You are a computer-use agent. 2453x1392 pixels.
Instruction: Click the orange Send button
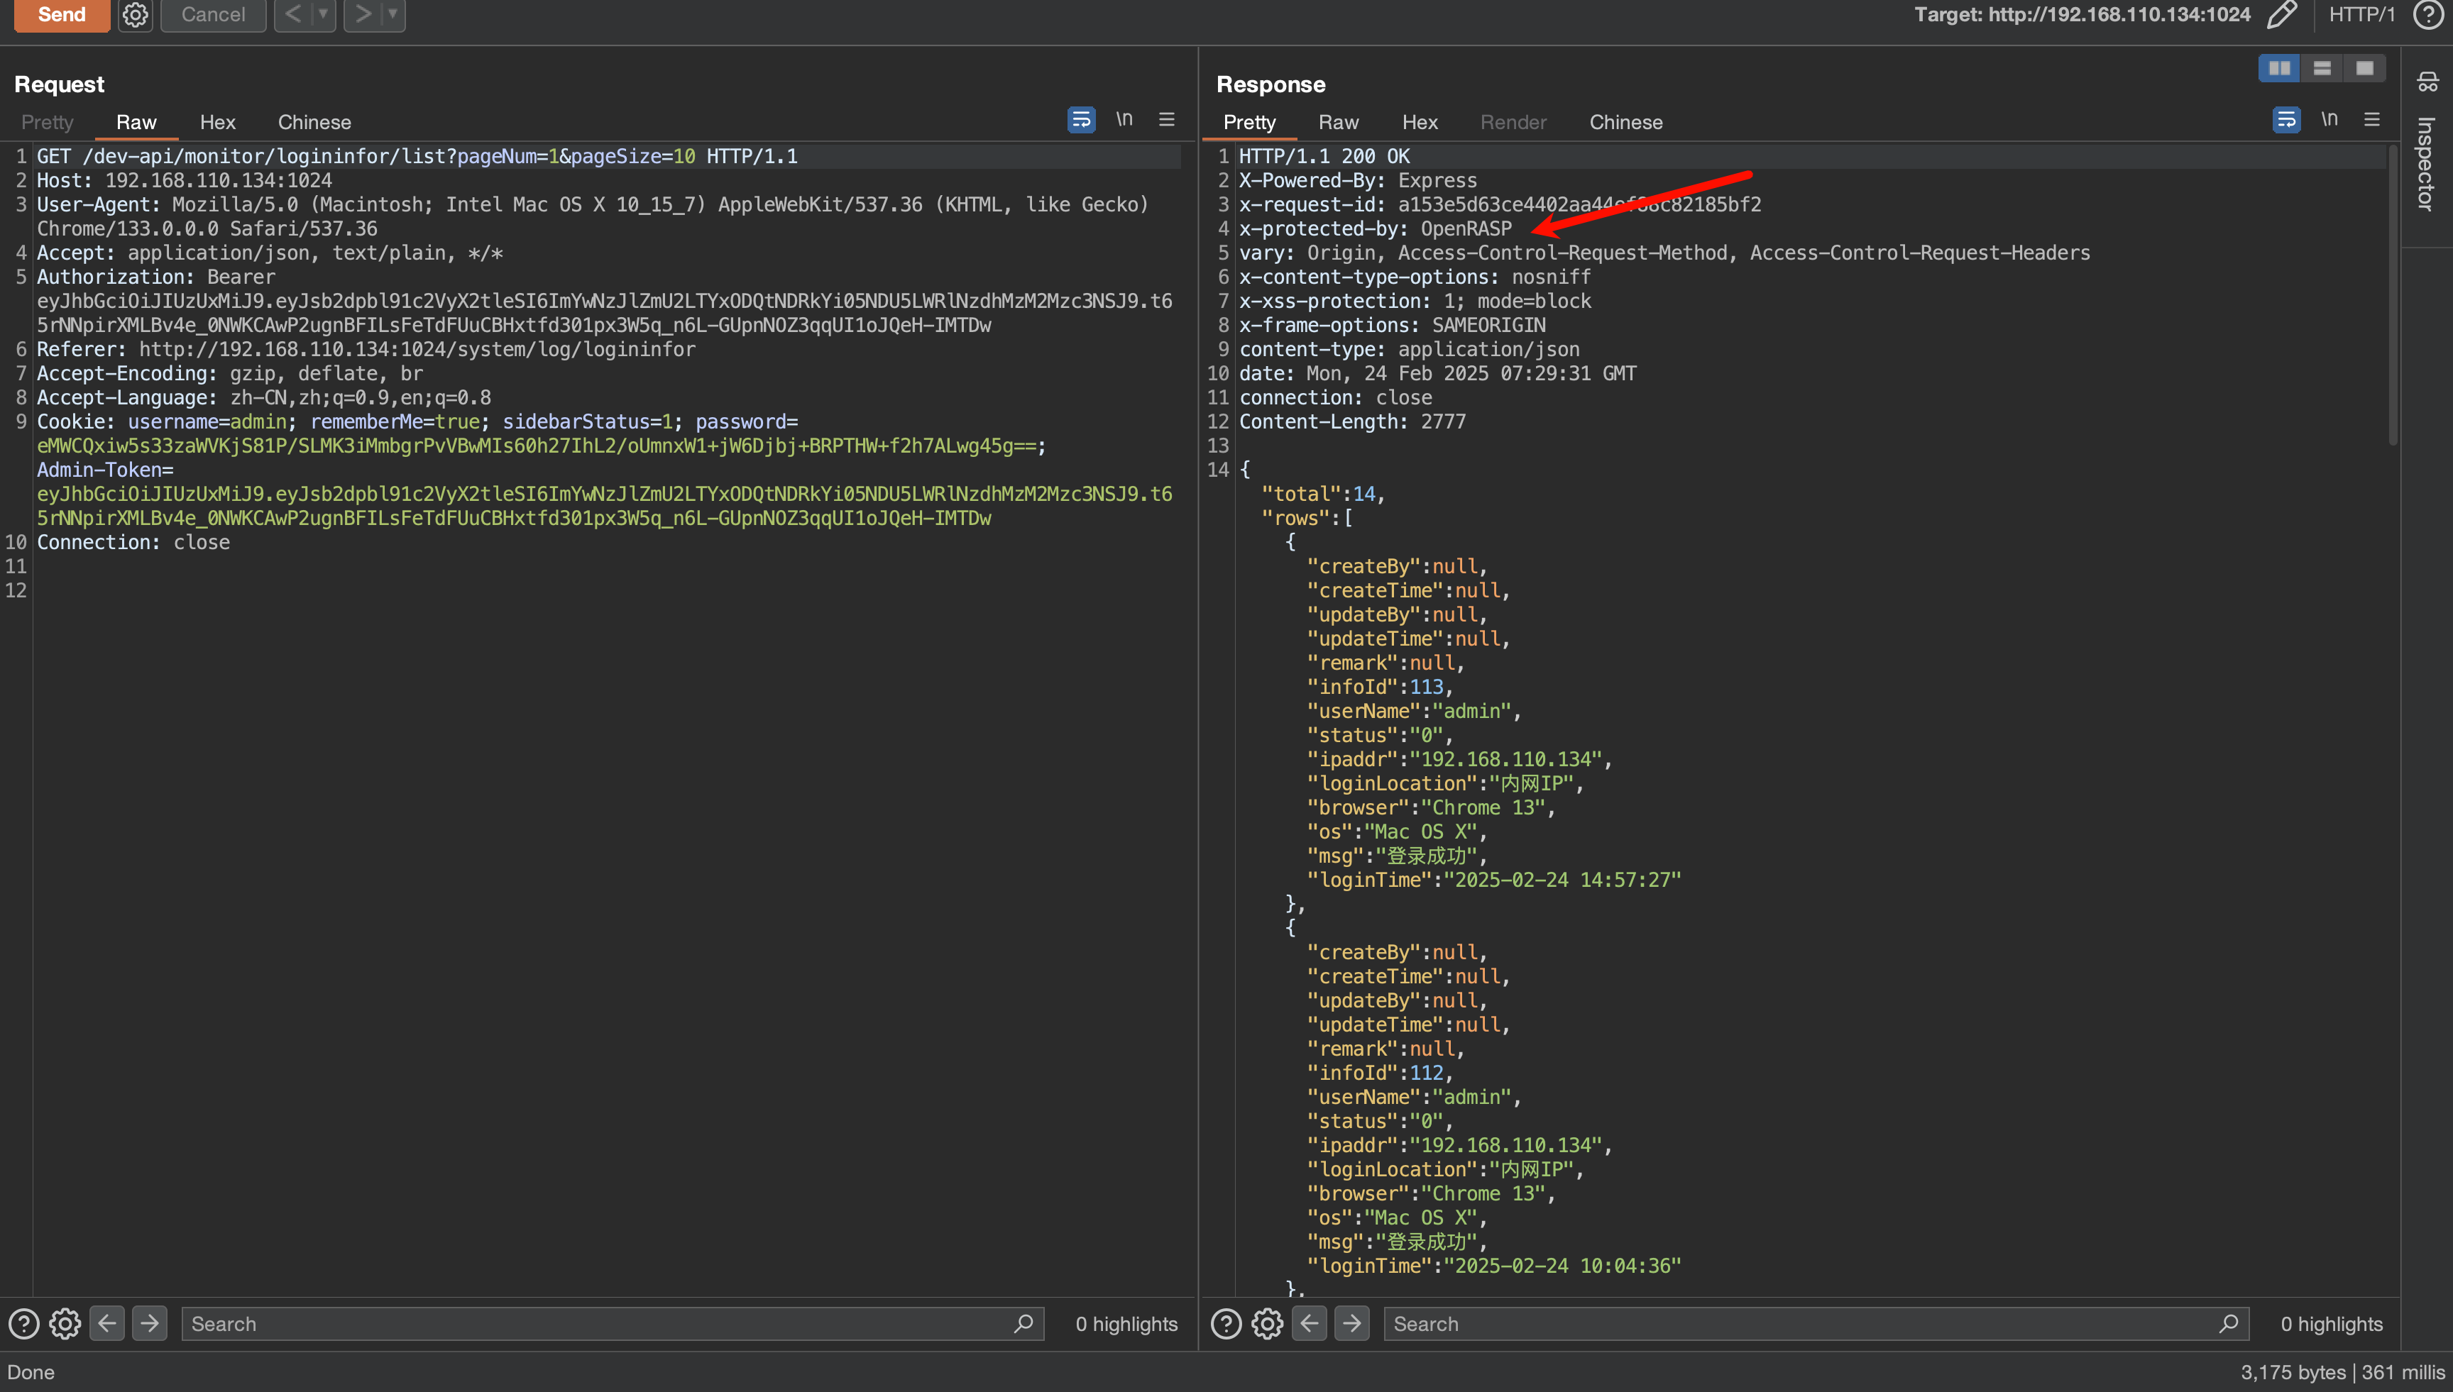click(x=61, y=14)
